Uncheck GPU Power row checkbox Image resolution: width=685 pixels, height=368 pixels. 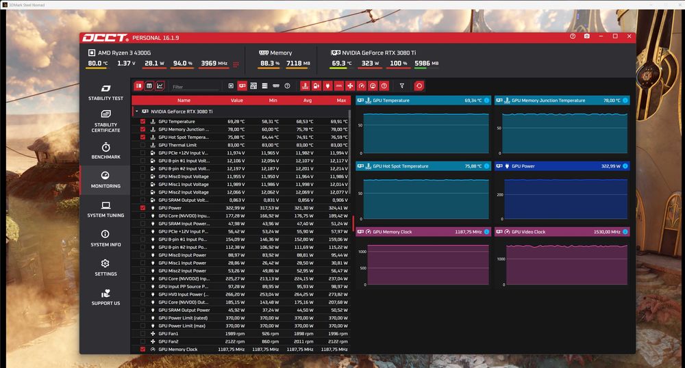(143, 208)
